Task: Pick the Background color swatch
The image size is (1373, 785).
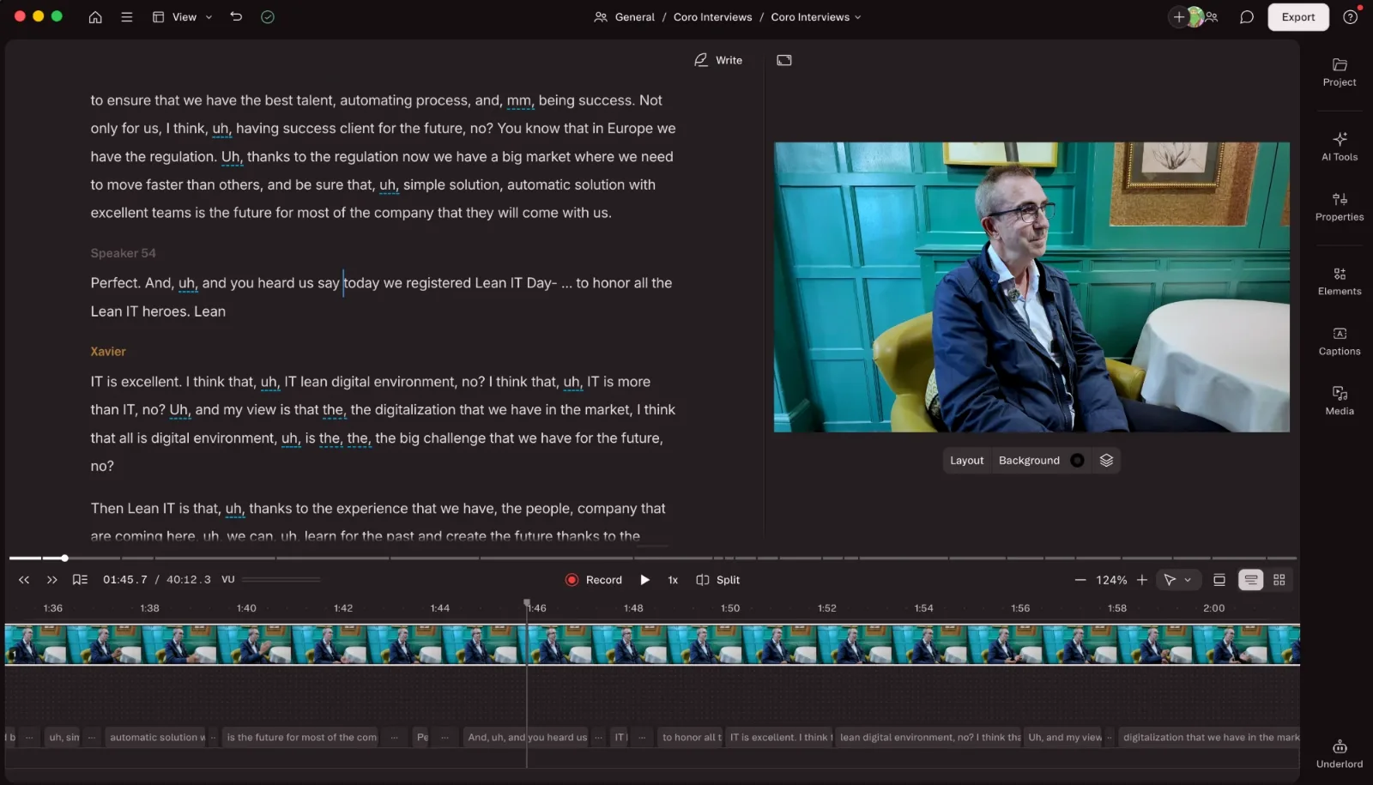Action: [x=1077, y=461]
